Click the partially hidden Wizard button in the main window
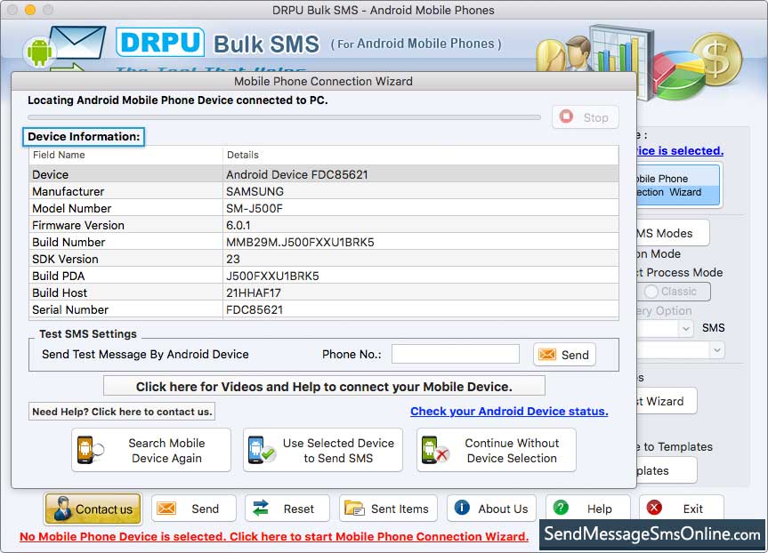This screenshot has height=553, width=768. pyautogui.click(x=667, y=401)
